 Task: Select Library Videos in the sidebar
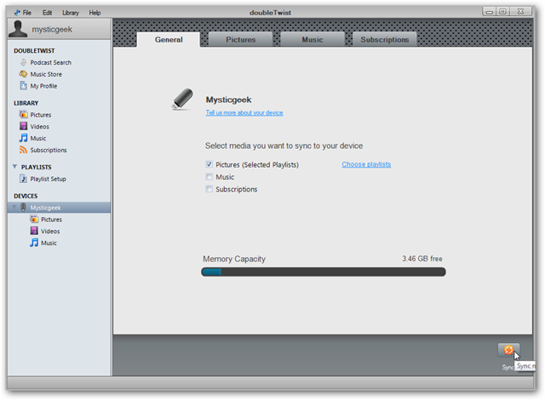(x=34, y=127)
